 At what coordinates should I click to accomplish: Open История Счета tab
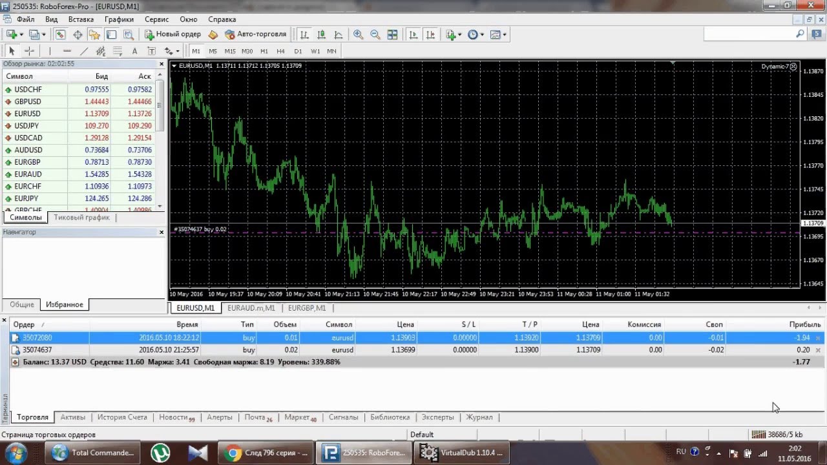pyautogui.click(x=121, y=417)
